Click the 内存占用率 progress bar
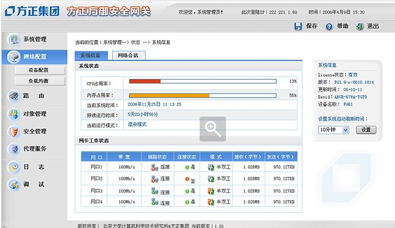395x228 pixels. coord(203,96)
